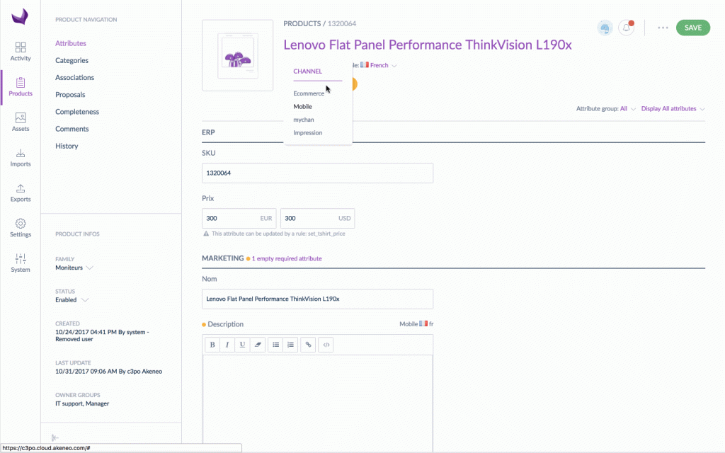
Task: Click the product title Lenovo Flat Panel heading
Action: (428, 45)
